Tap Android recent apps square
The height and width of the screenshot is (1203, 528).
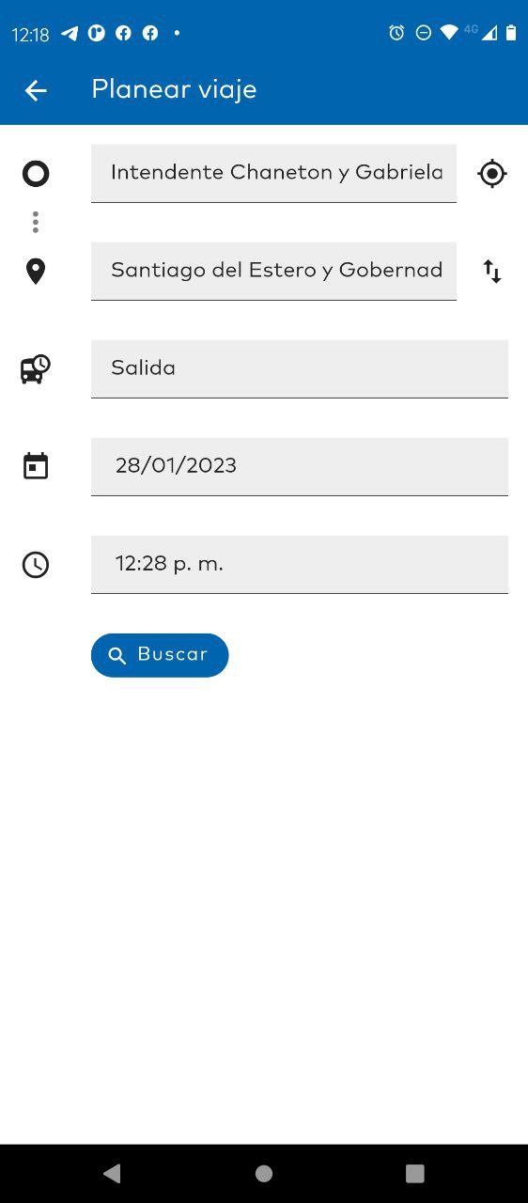click(415, 1173)
